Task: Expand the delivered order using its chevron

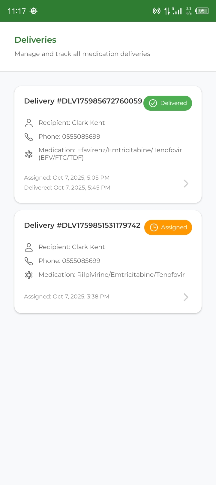Action: pyautogui.click(x=186, y=184)
